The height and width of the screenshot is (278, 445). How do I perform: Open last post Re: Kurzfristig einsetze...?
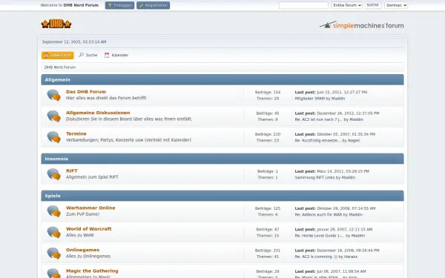317,140
